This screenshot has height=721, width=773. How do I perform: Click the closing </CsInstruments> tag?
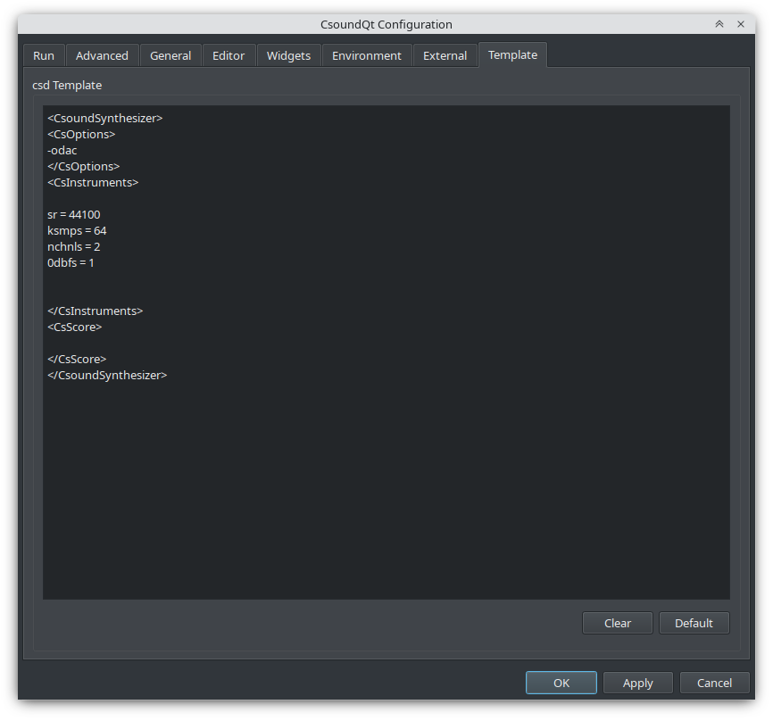[96, 311]
